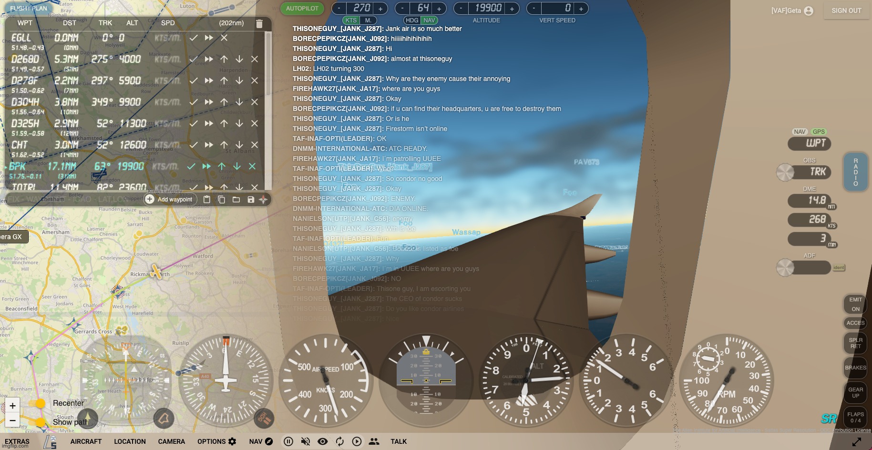Click the Add waypoint button
872x450 pixels.
click(170, 200)
